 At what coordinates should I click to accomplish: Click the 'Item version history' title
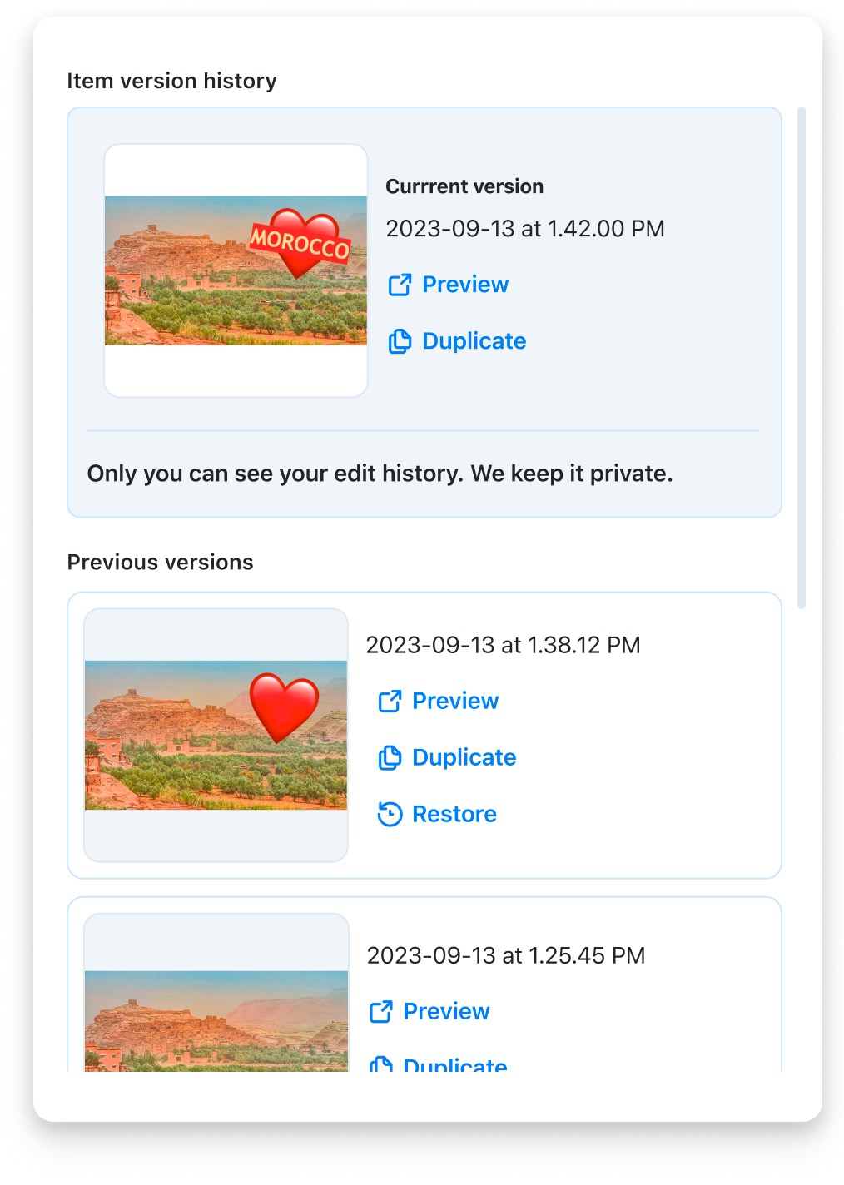tap(171, 81)
